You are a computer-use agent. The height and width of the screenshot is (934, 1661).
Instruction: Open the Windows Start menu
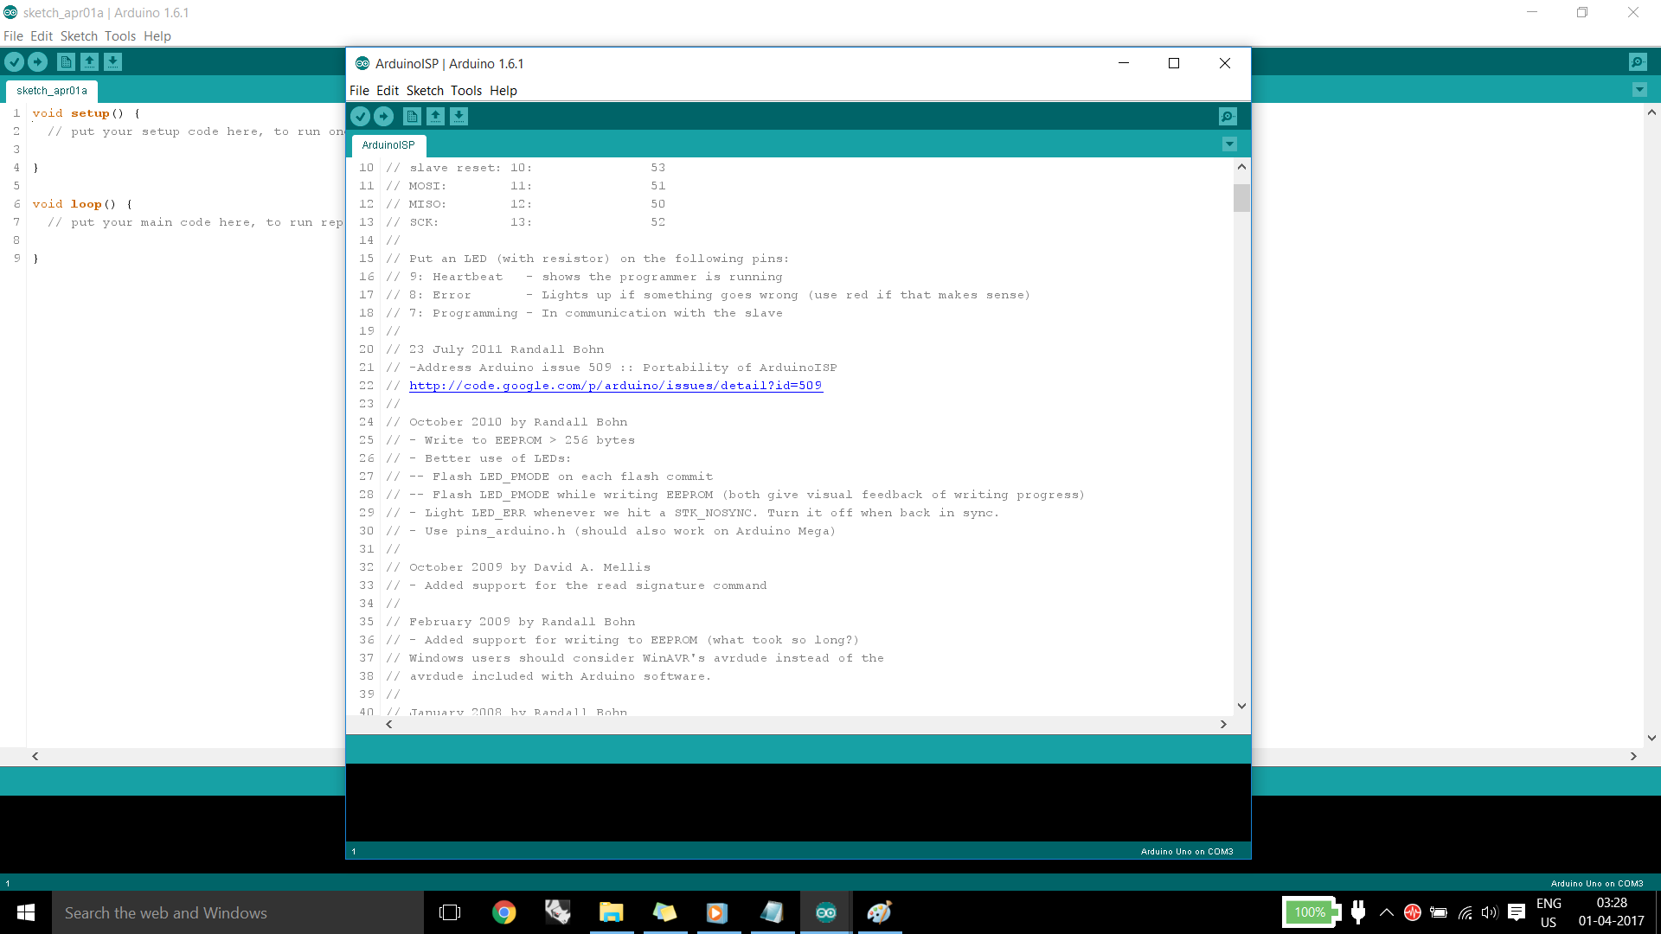(x=26, y=912)
